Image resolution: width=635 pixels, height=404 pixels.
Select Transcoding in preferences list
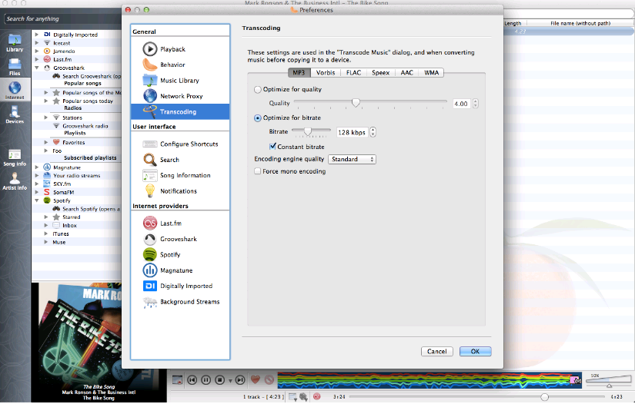180,111
